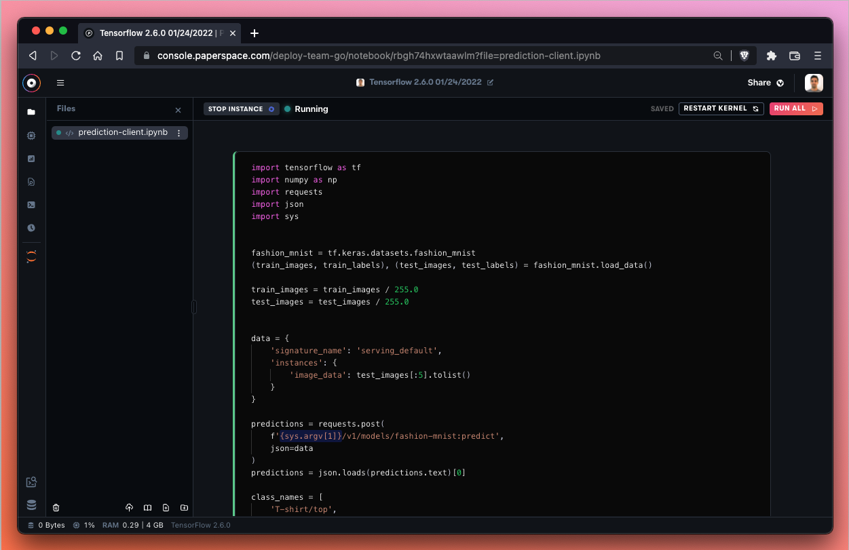849x550 pixels.
Task: Open the terminal icon in sidebar
Action: pyautogui.click(x=31, y=205)
